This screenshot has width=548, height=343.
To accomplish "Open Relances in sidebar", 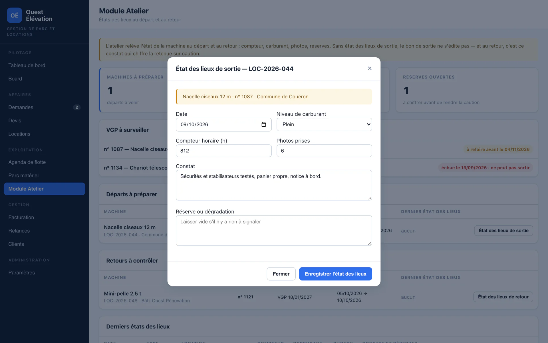I will 45,231.
